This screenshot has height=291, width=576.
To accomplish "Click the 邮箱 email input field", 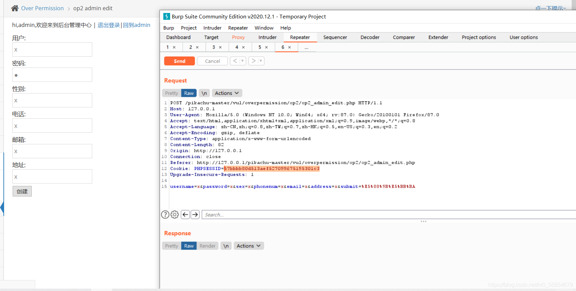I will point(52,151).
